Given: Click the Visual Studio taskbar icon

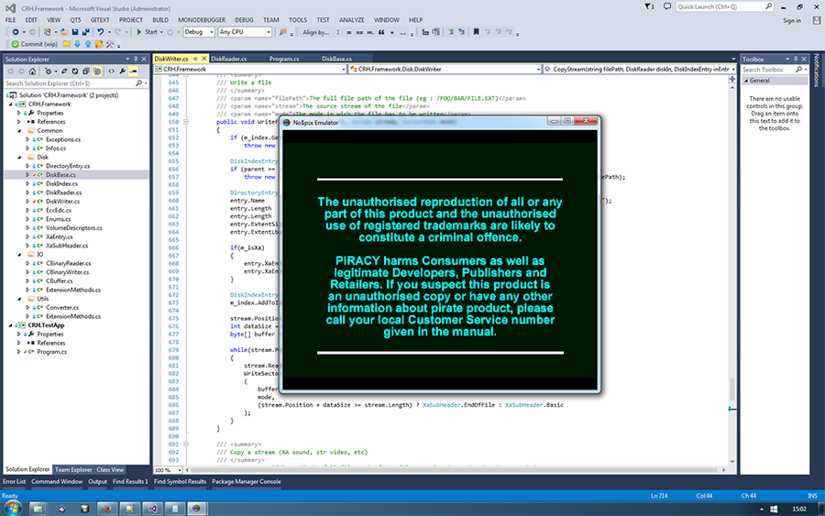Looking at the screenshot, I should pos(152,509).
